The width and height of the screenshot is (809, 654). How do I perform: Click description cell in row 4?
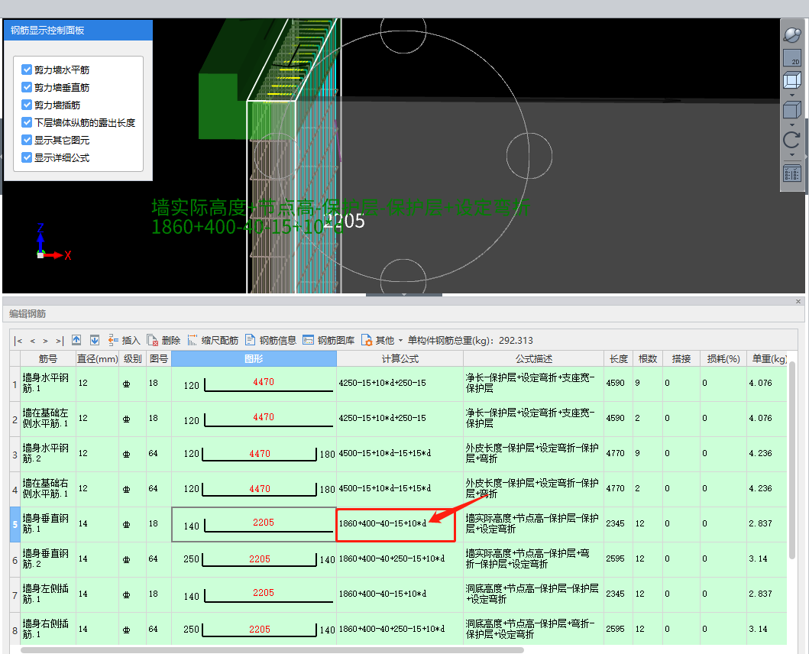(x=533, y=489)
